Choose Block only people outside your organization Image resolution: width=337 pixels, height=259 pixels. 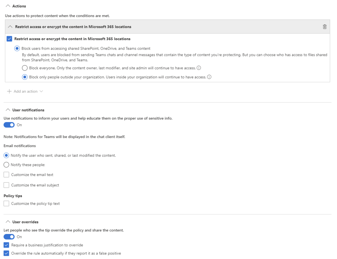25,77
